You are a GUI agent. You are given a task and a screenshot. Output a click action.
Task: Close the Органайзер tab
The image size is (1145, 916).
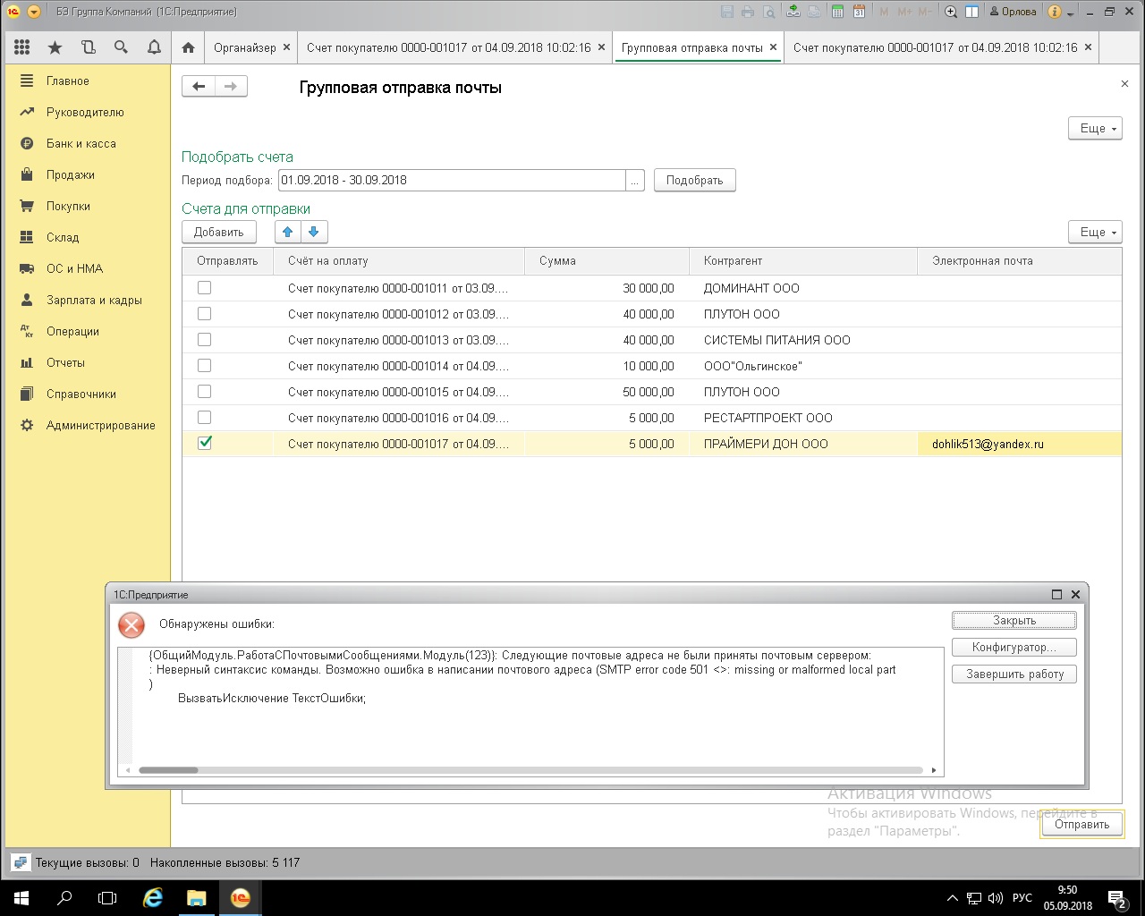coord(286,47)
